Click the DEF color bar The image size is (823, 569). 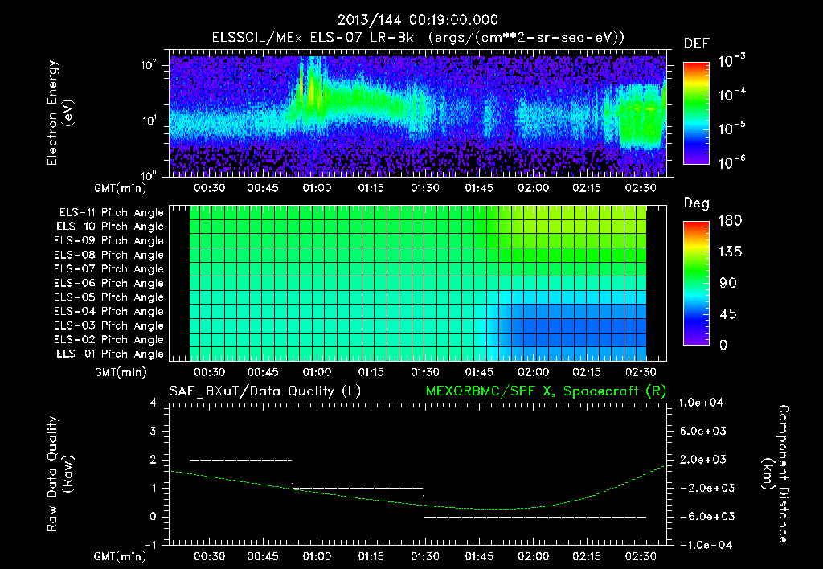coord(696,113)
